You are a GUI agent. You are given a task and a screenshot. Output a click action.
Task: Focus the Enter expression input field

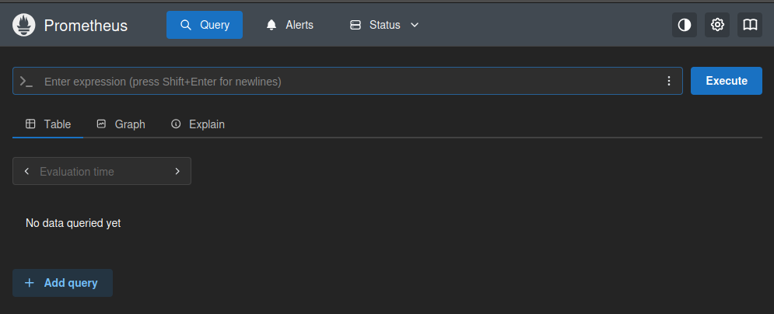click(342, 81)
